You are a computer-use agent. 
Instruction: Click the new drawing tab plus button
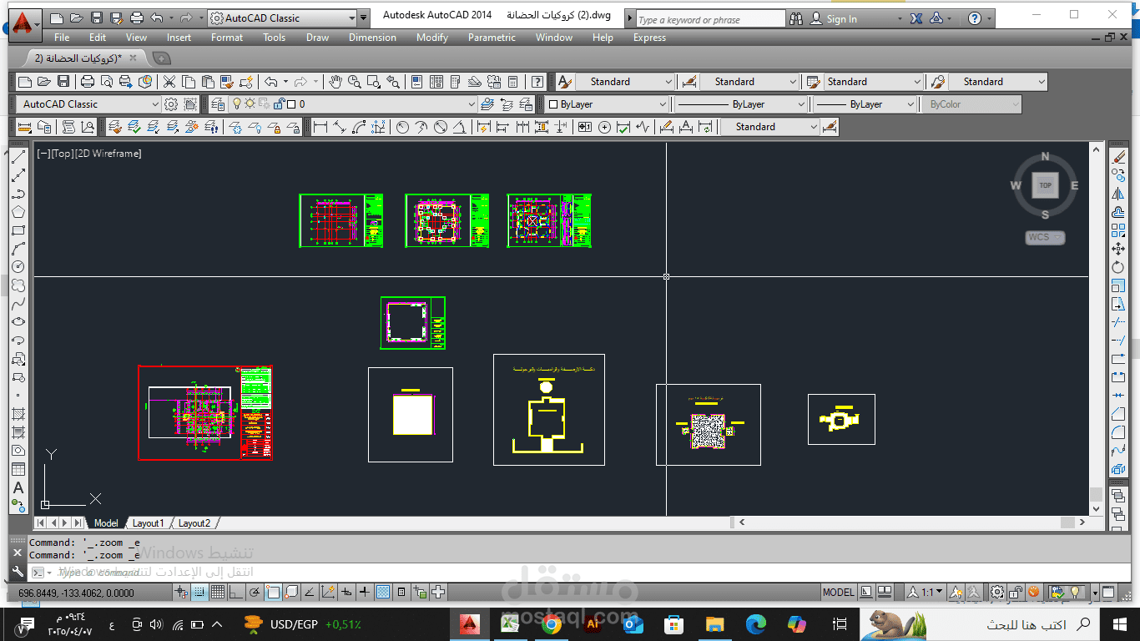(x=162, y=58)
